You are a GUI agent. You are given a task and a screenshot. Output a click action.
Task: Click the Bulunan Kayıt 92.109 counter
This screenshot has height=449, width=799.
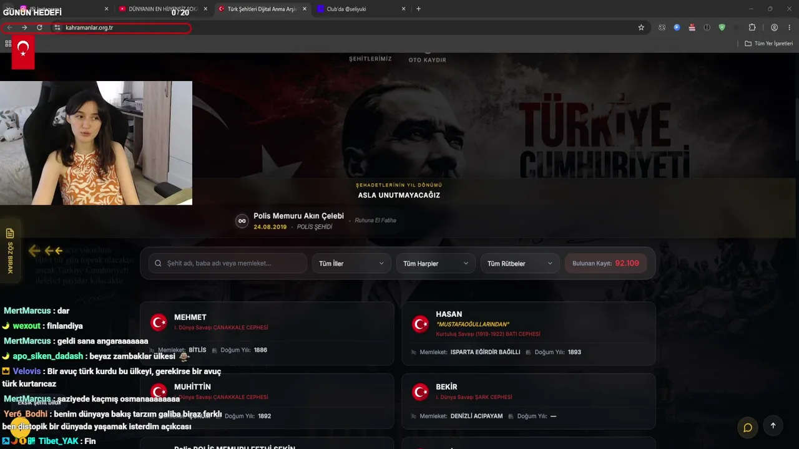(605, 263)
